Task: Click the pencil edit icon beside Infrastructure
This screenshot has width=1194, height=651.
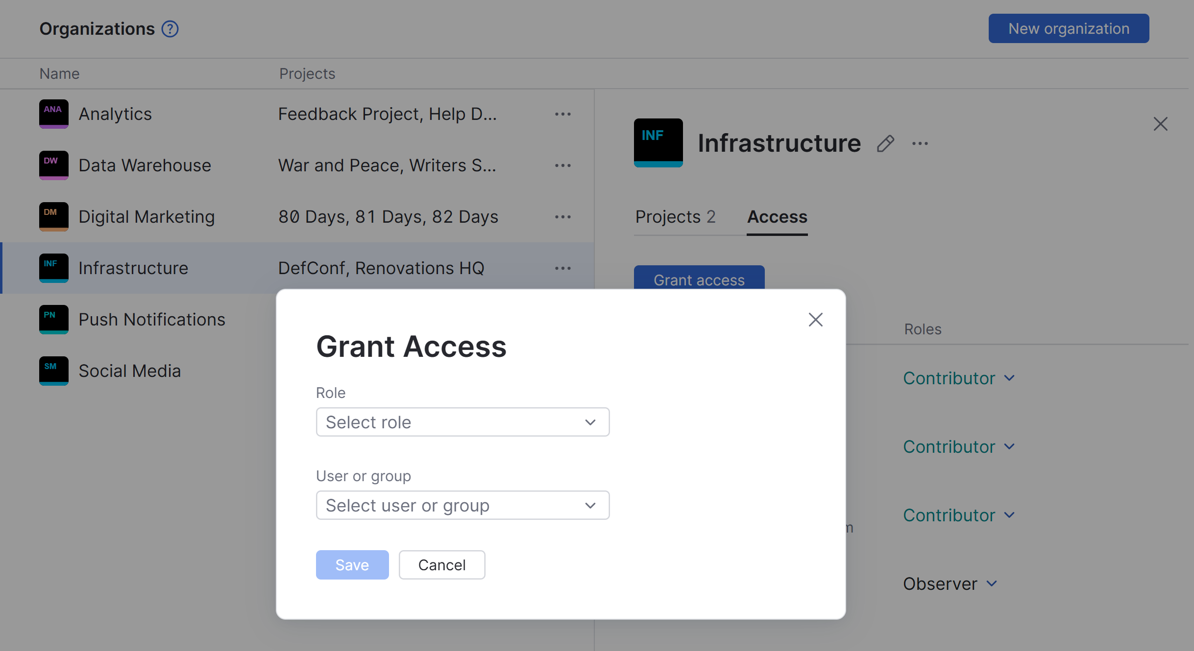Action: click(x=885, y=144)
